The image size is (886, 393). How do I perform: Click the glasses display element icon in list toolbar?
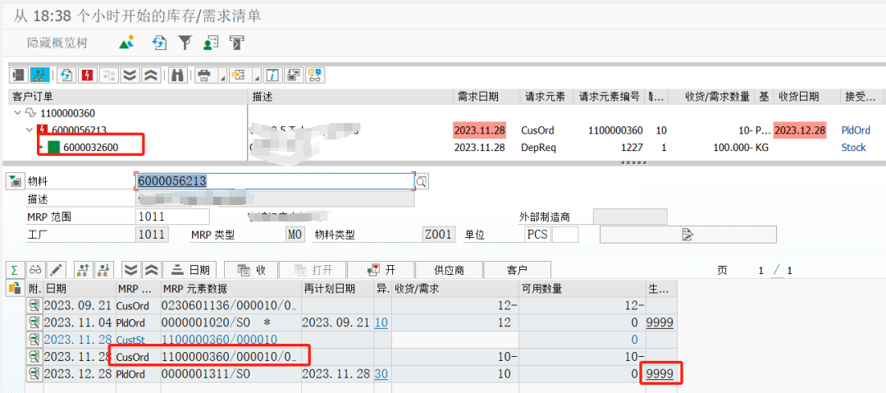tap(35, 270)
